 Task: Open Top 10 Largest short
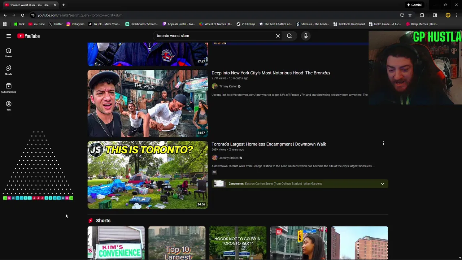(x=177, y=243)
